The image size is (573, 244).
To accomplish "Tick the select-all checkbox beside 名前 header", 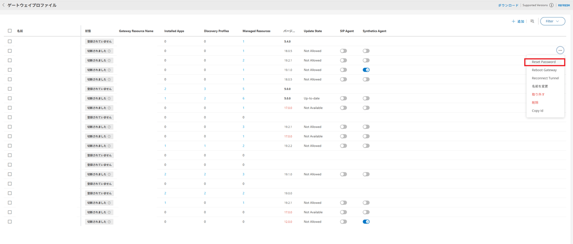I will (10, 31).
